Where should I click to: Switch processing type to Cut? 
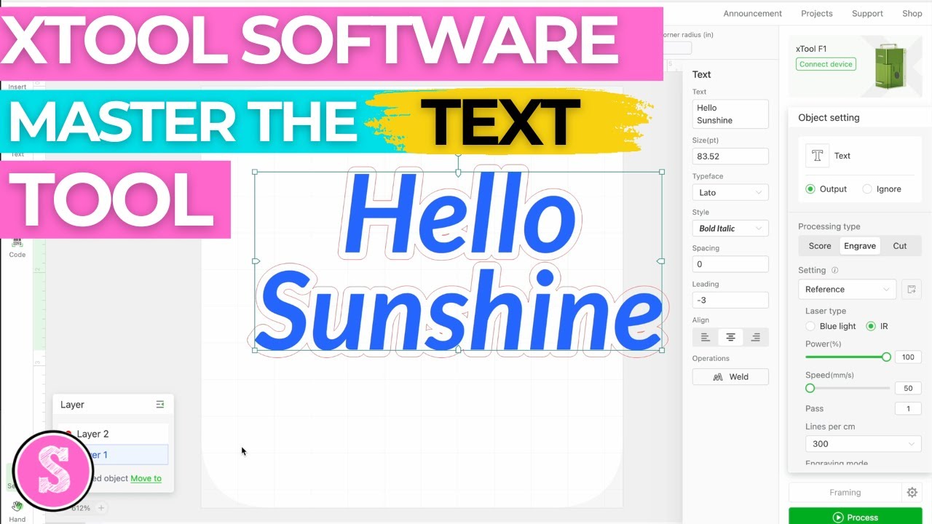tap(900, 246)
